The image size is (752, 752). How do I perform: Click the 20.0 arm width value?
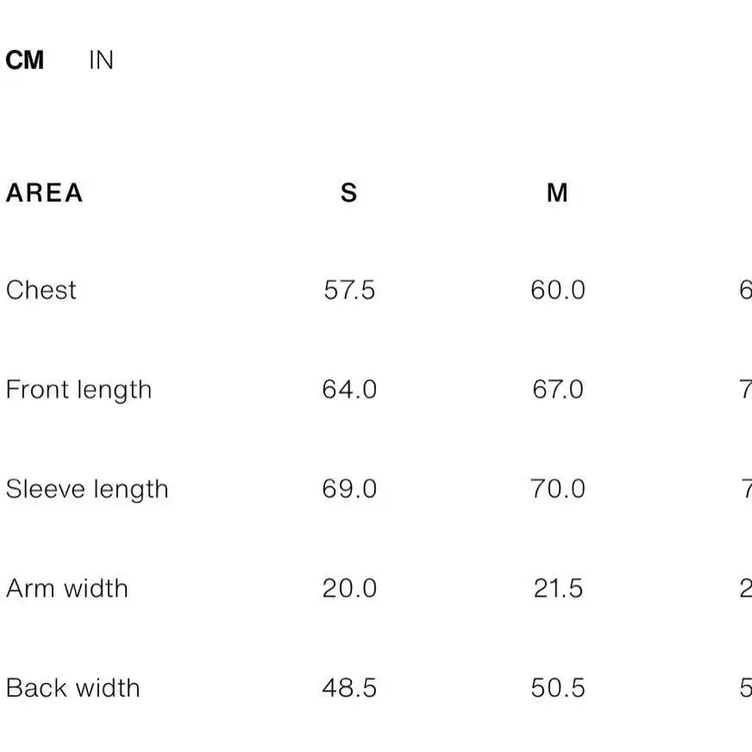point(349,588)
